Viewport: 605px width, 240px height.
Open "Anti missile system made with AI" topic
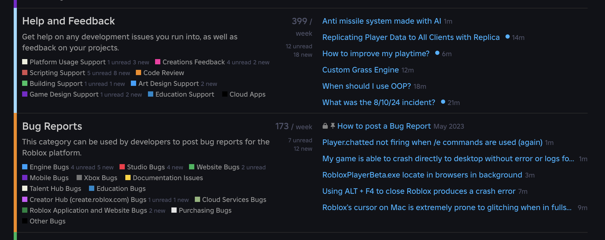pyautogui.click(x=381, y=21)
